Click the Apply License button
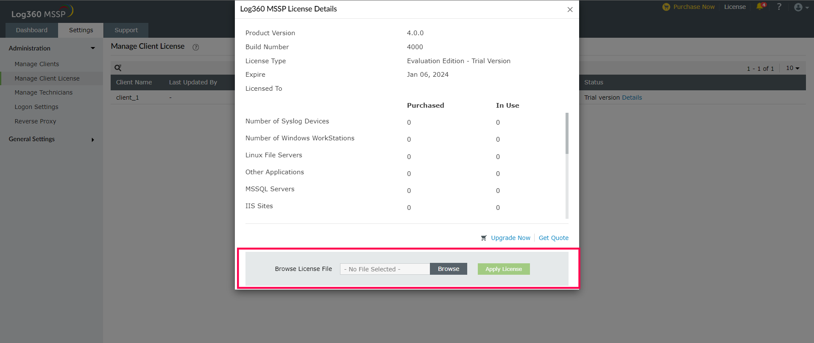 (504, 269)
